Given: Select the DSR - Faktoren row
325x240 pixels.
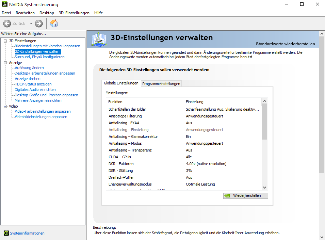Looking at the screenshot, I should coord(184,164).
